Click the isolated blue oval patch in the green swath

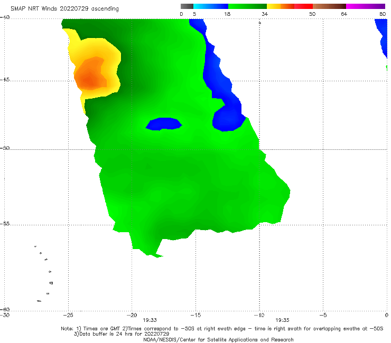coord(164,124)
